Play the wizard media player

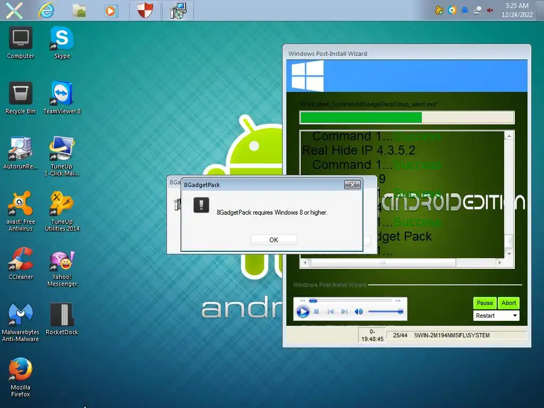click(302, 311)
